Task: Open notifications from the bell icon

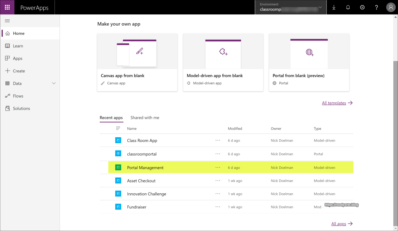Action: click(348, 7)
